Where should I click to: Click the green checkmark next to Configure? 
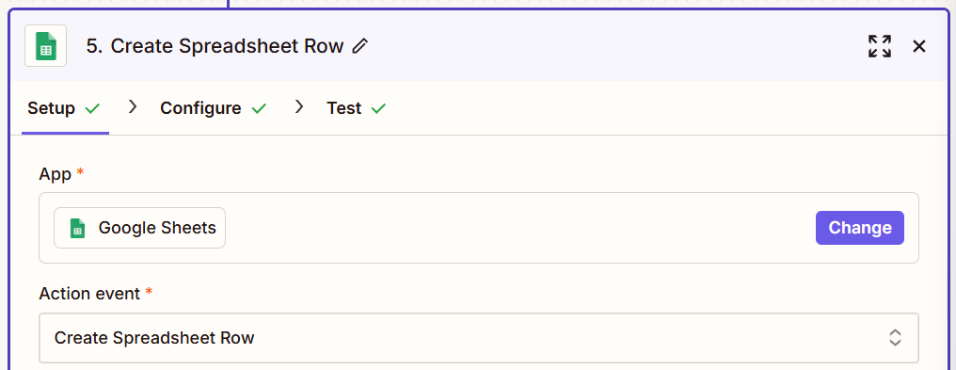tap(259, 108)
